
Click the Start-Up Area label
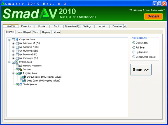[30, 84]
